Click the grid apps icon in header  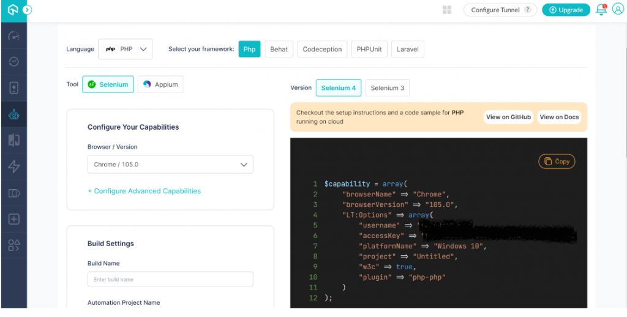[447, 10]
